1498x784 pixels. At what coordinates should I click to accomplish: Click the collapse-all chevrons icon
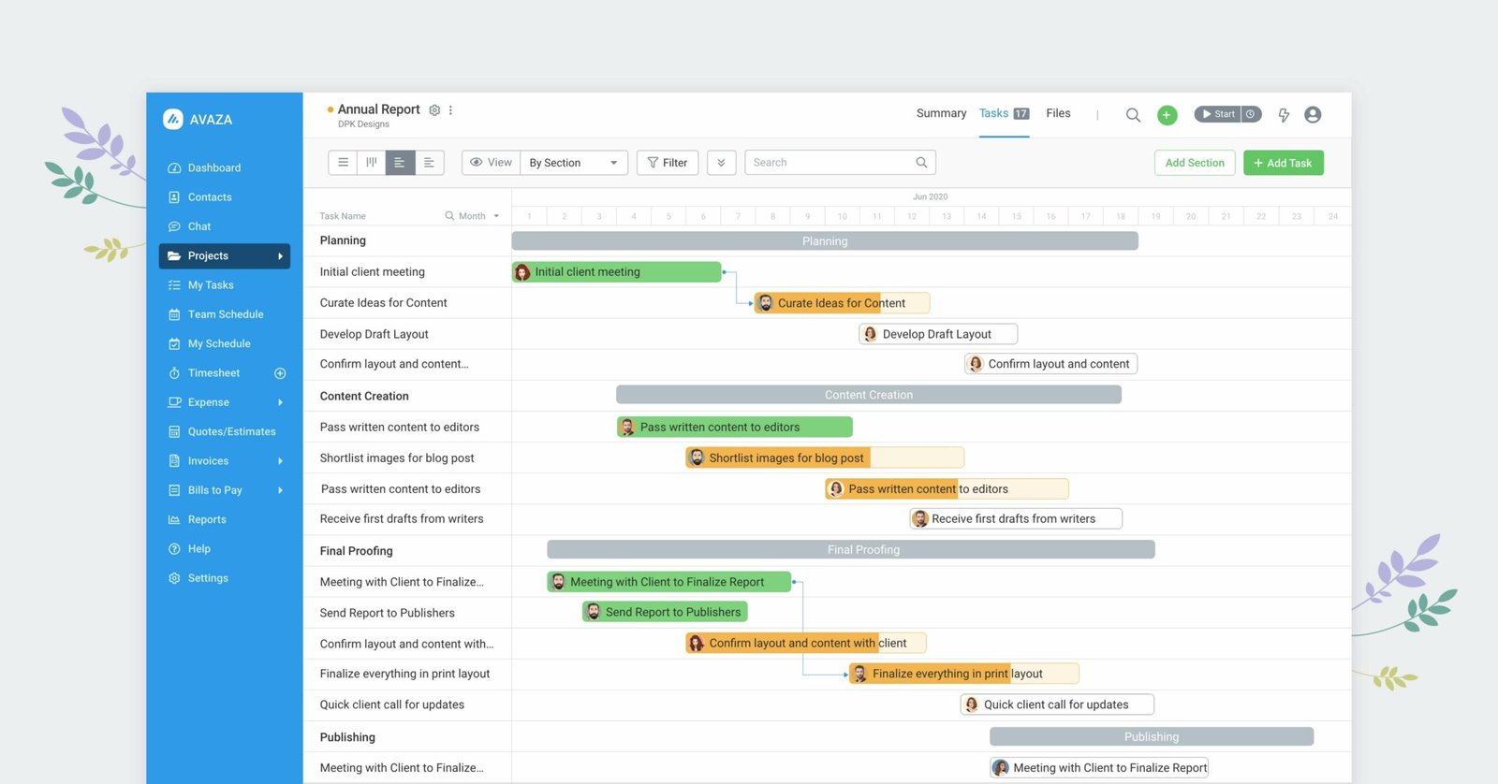pyautogui.click(x=721, y=163)
